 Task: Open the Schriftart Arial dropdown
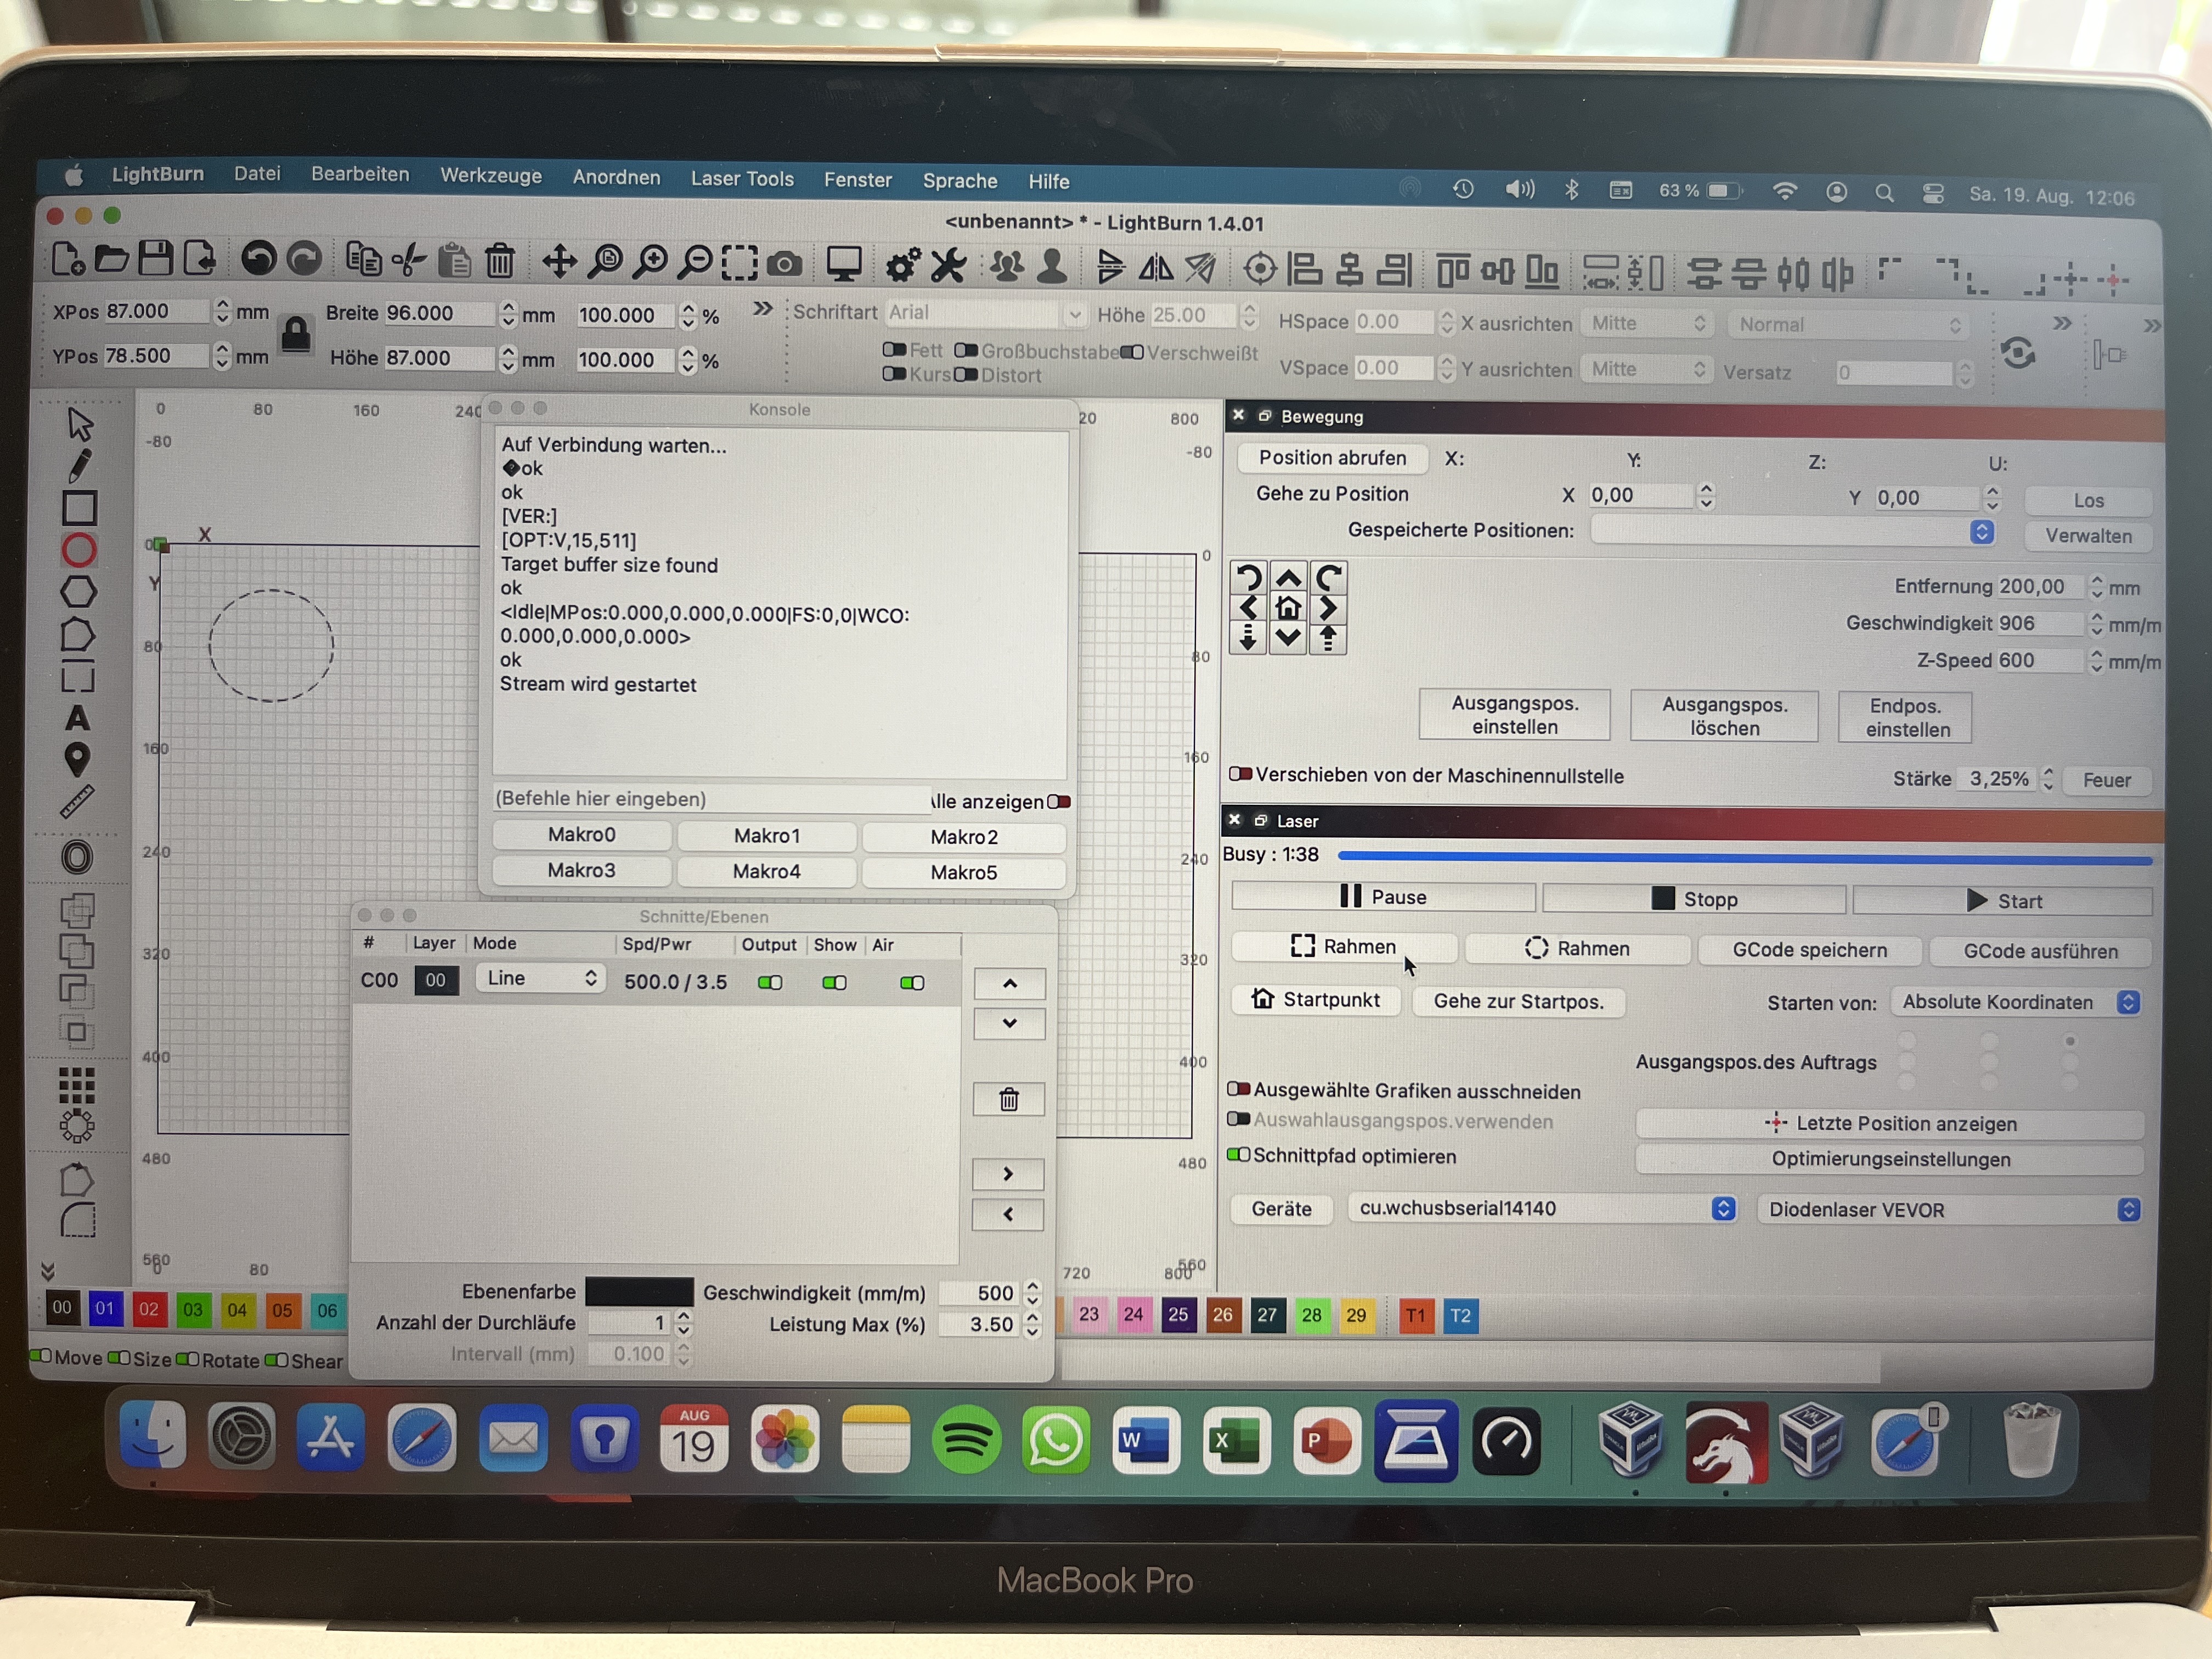(985, 313)
